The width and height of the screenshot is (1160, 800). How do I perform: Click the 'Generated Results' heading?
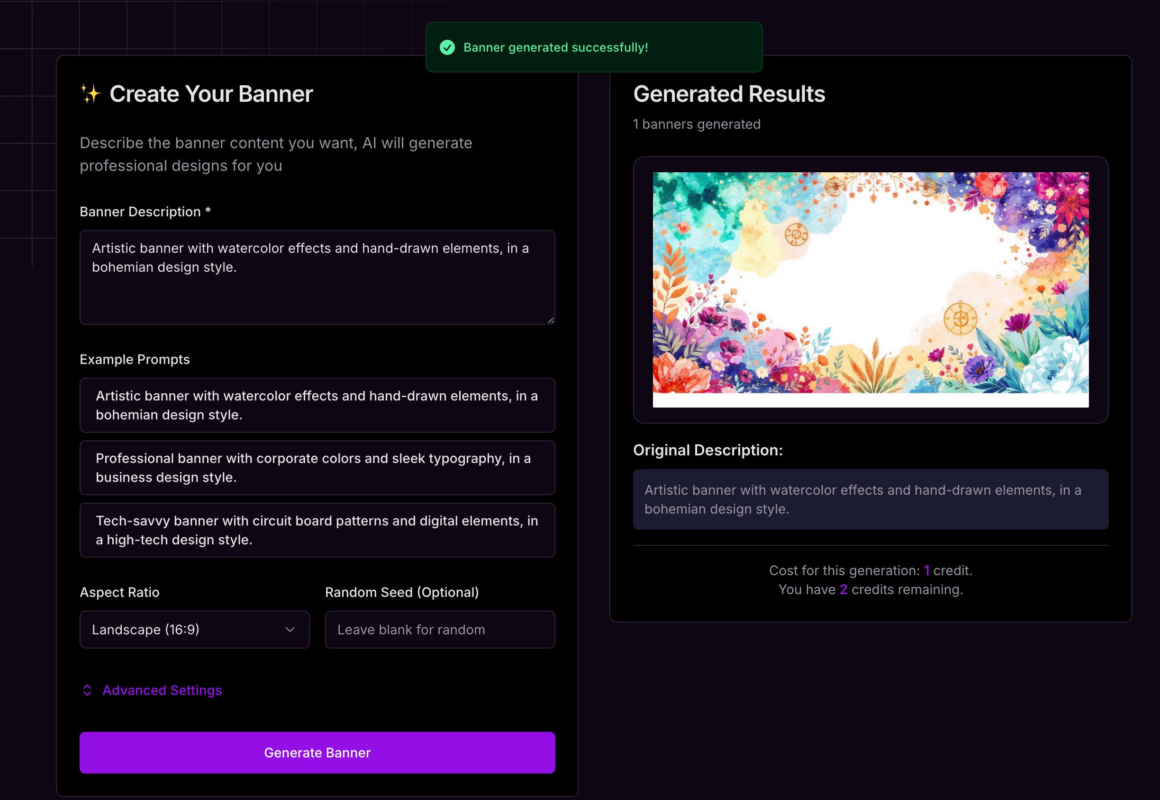pos(729,94)
